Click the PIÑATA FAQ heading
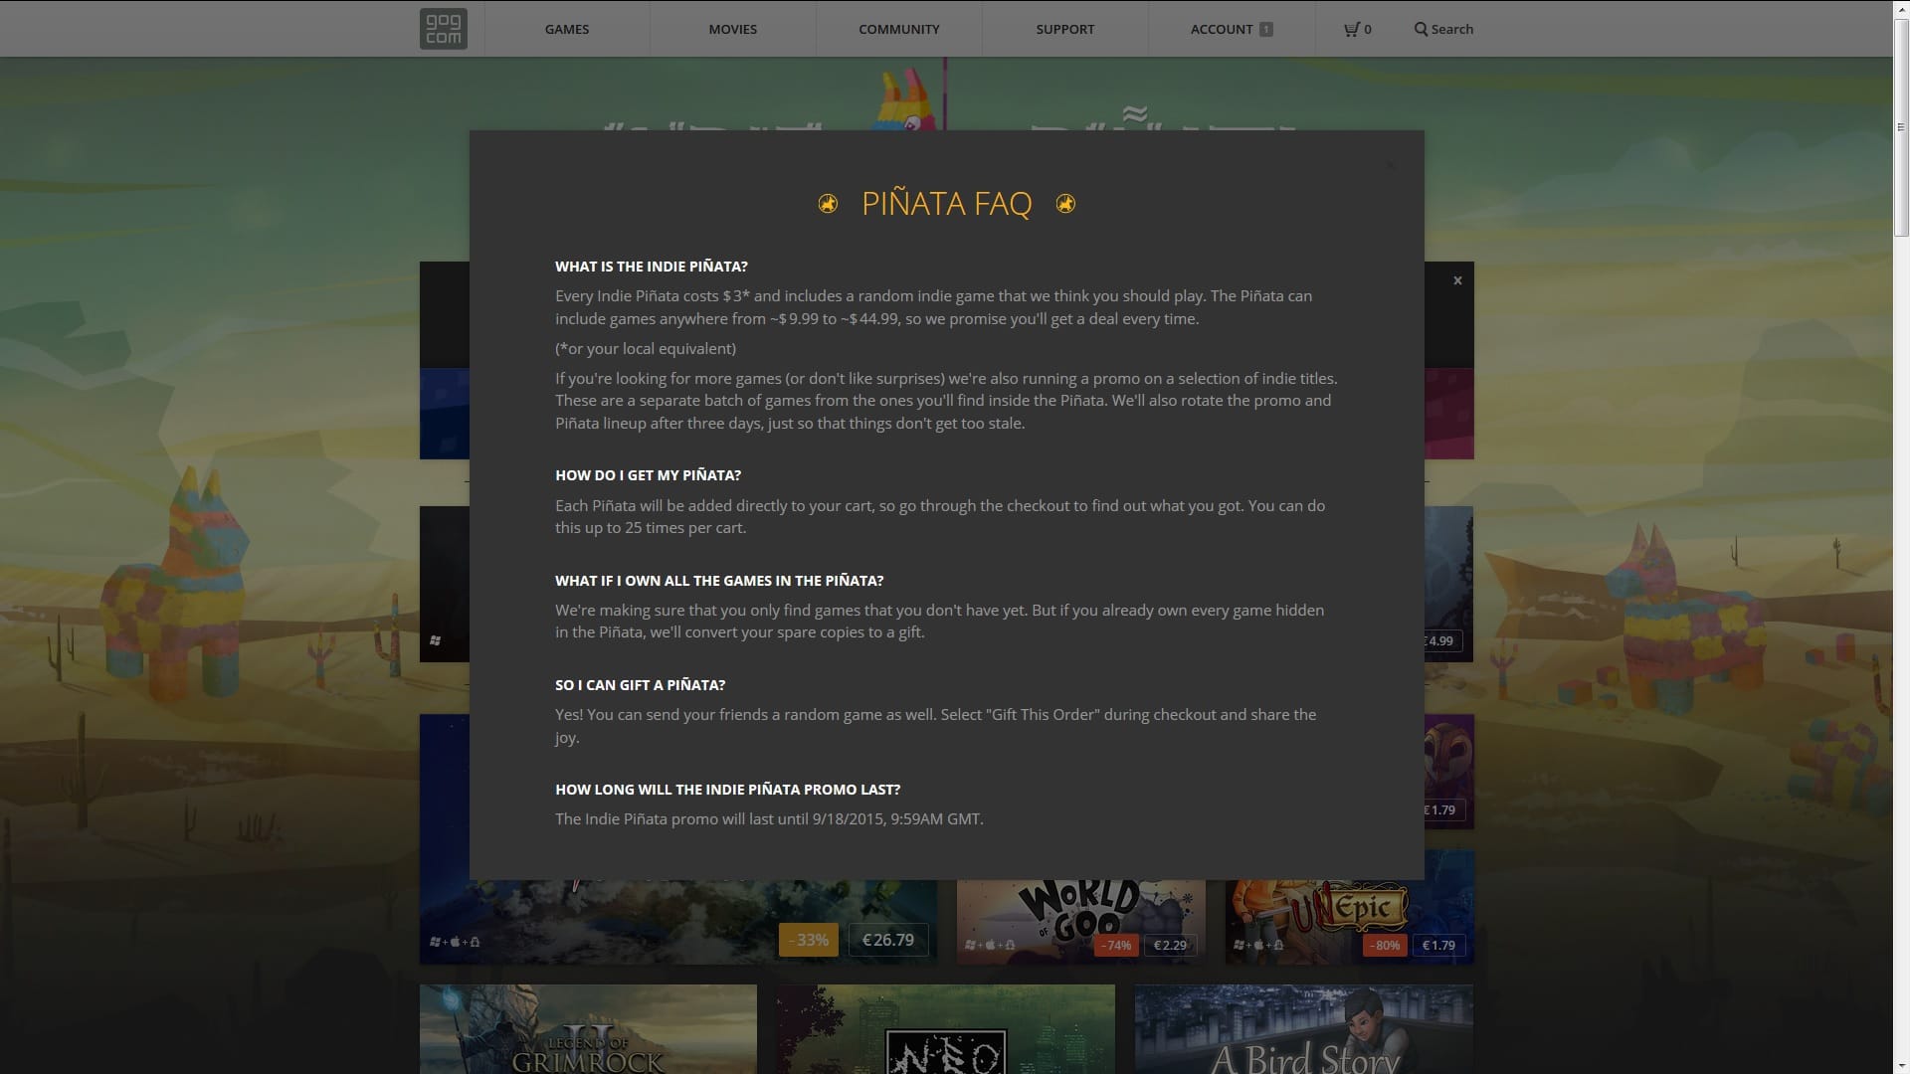 946,204
